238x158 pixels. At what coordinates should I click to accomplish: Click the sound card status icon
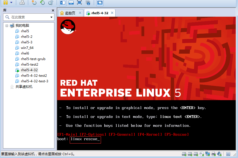[x=219, y=154]
